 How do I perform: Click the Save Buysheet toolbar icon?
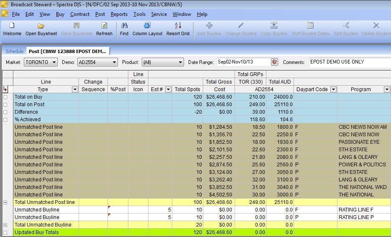pos(76,25)
